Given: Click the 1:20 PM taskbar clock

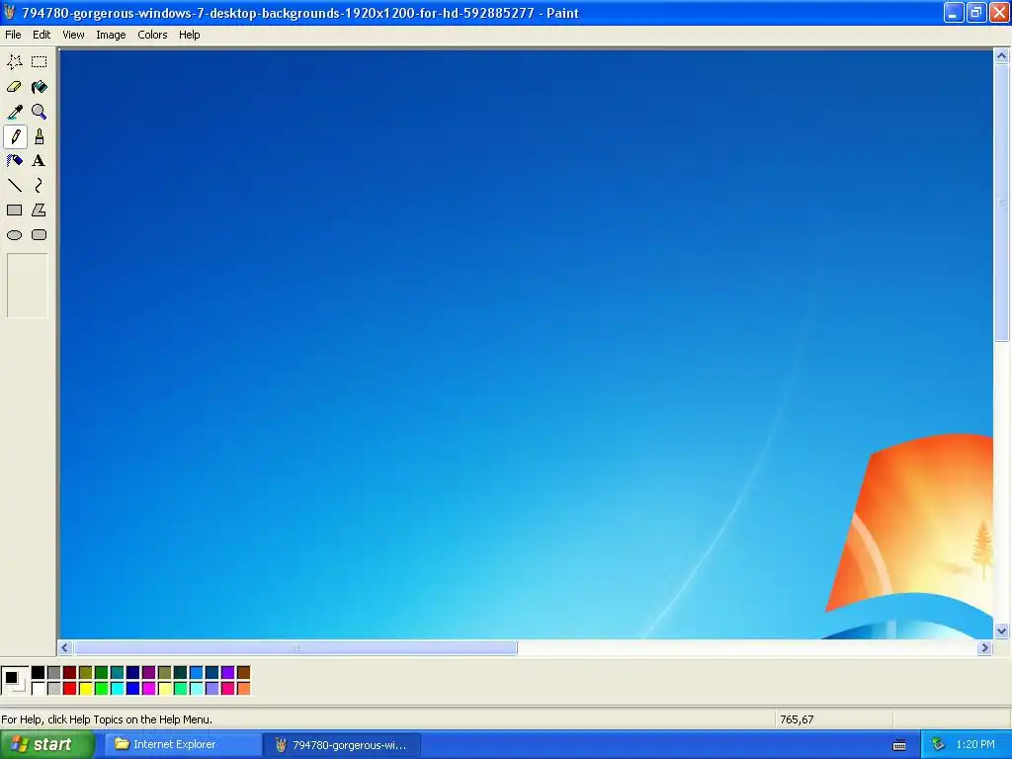Looking at the screenshot, I should pos(975,745).
